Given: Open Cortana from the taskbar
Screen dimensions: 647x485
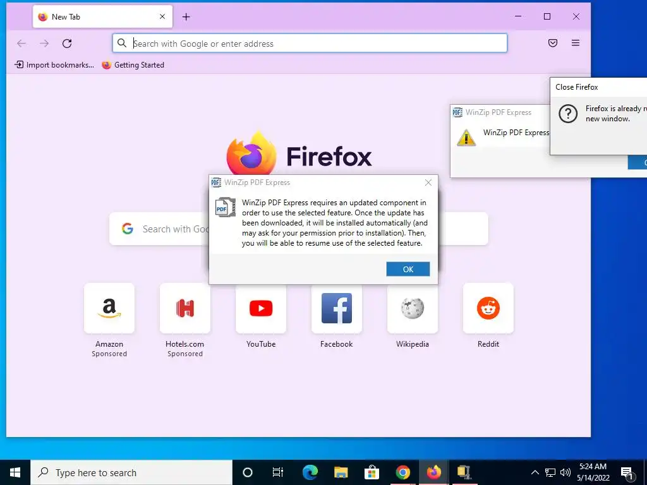Looking at the screenshot, I should pyautogui.click(x=247, y=472).
